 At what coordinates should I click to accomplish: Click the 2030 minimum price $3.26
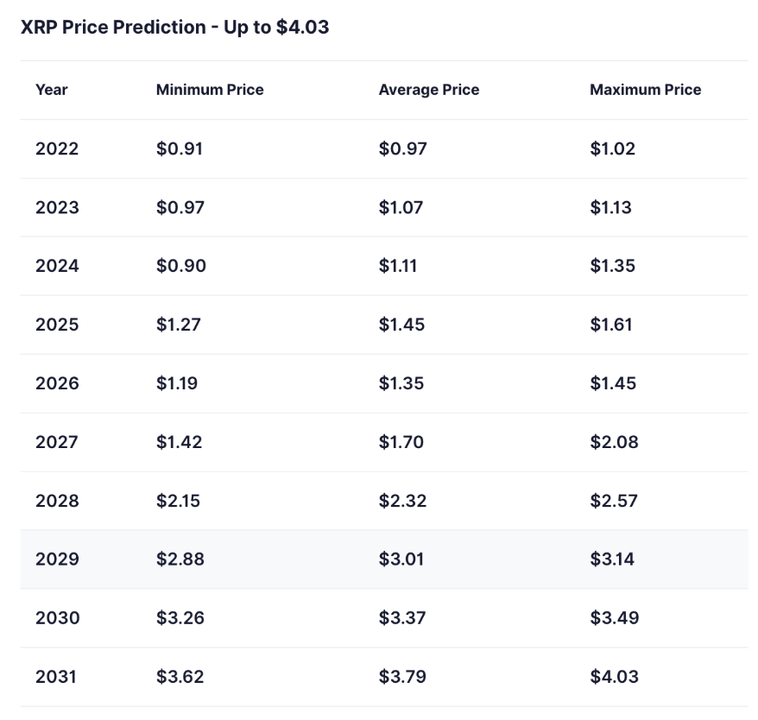pyautogui.click(x=180, y=618)
